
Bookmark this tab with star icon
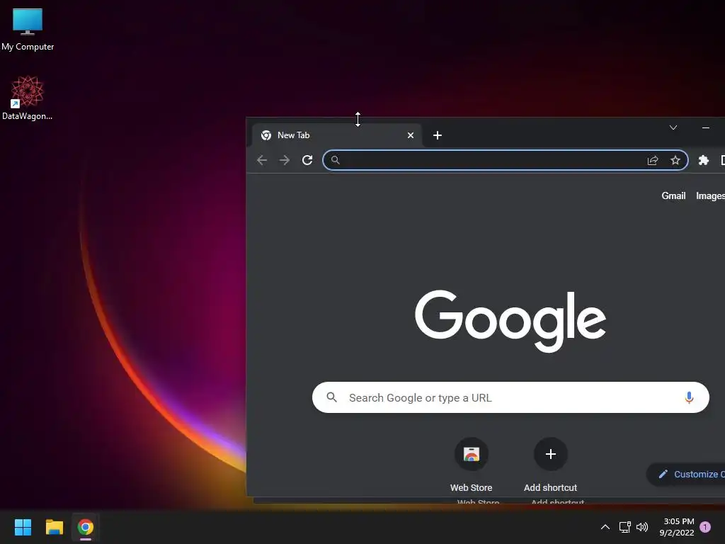pos(675,160)
